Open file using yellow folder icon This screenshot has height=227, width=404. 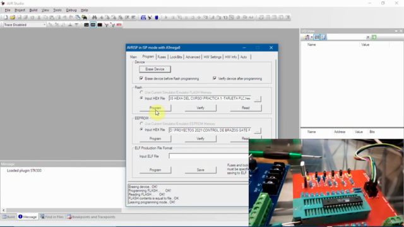pyautogui.click(x=13, y=17)
